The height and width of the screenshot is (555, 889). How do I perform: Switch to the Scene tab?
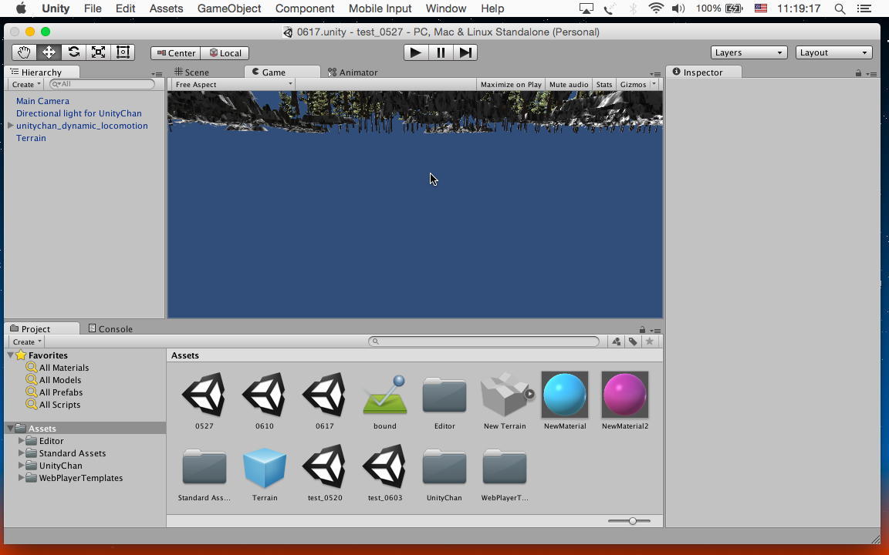192,72
